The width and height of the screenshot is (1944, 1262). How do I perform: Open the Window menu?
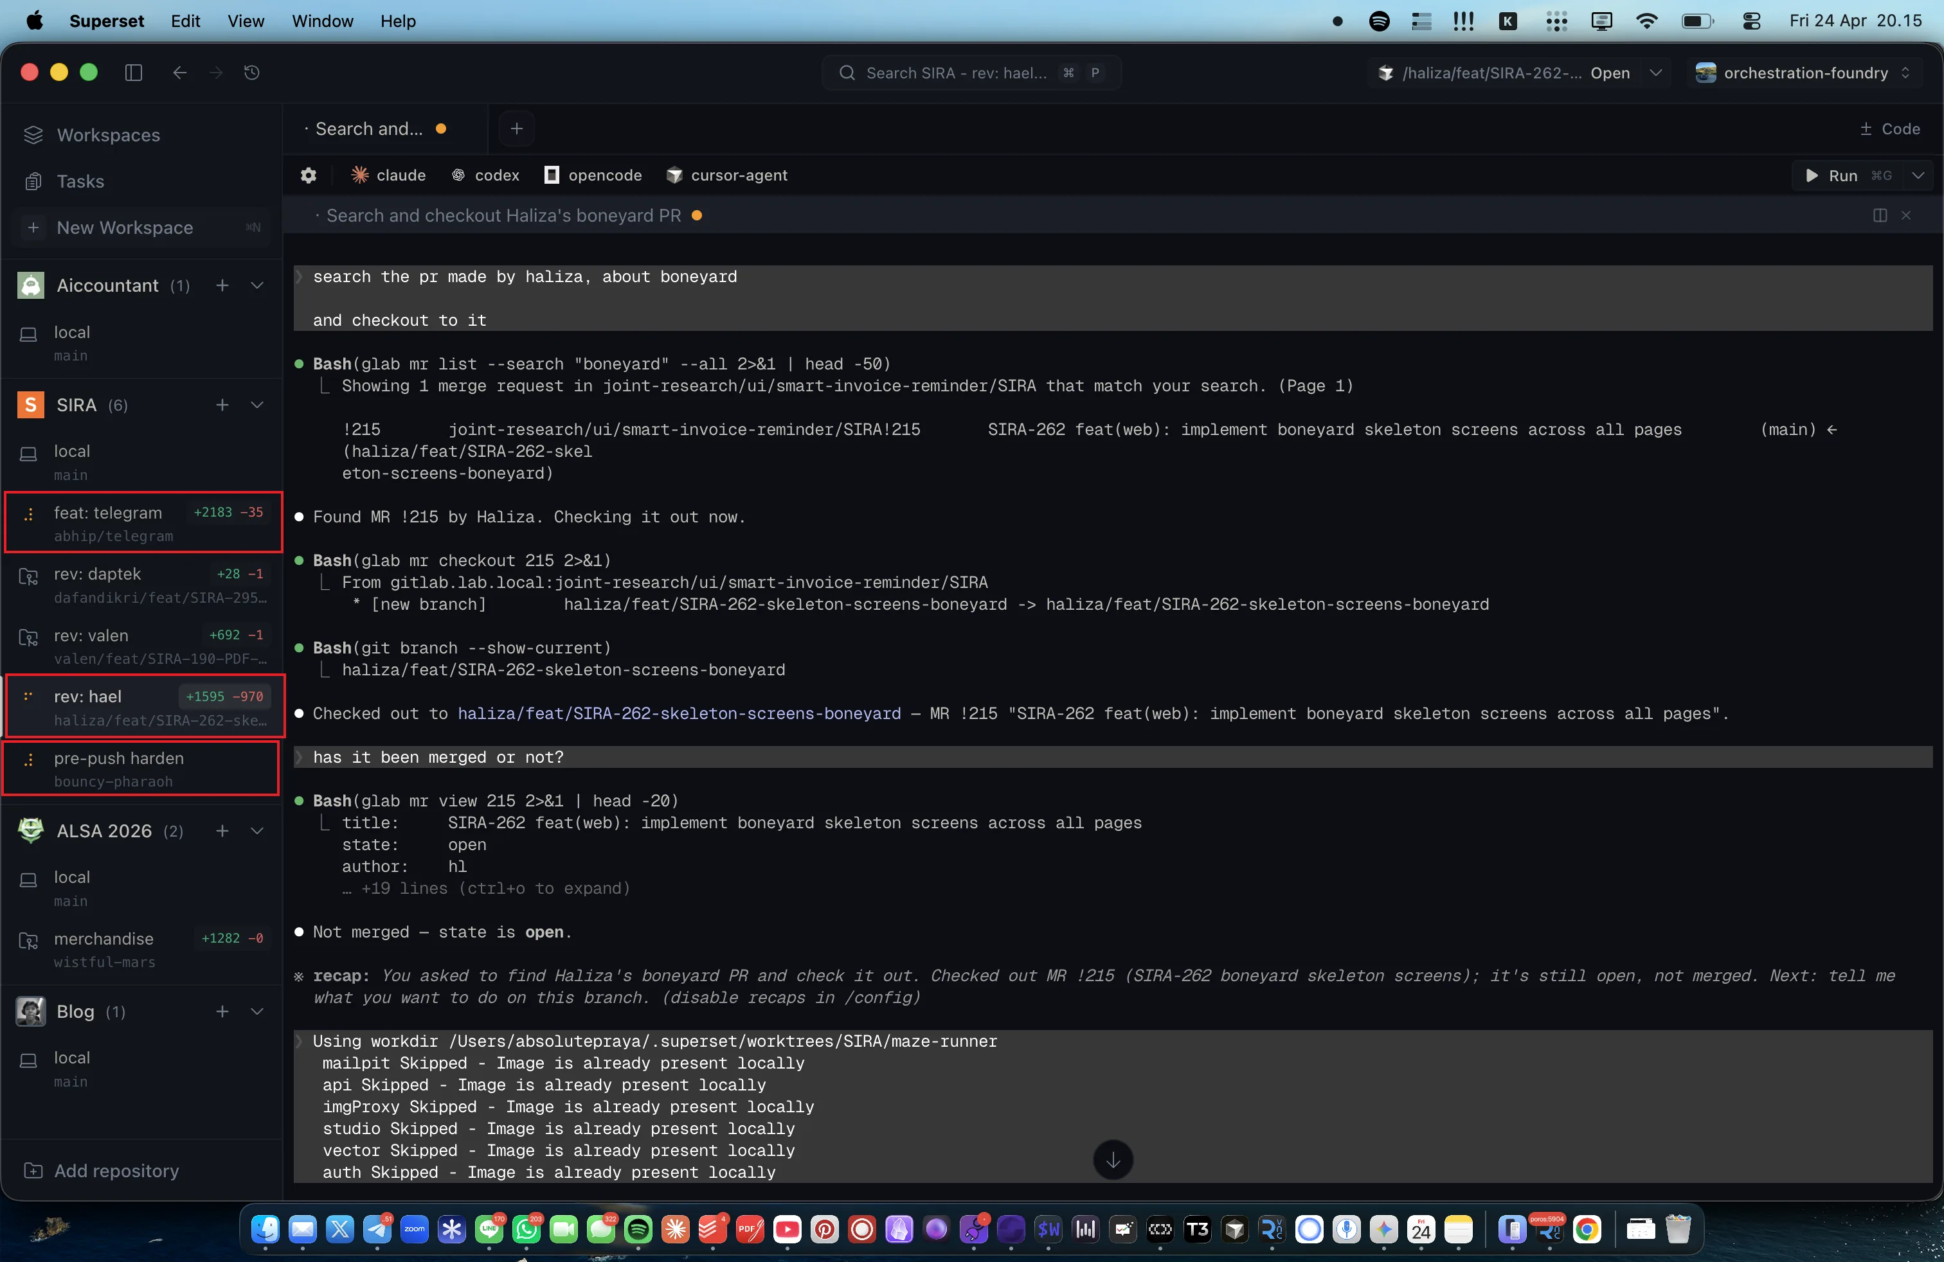click(323, 21)
